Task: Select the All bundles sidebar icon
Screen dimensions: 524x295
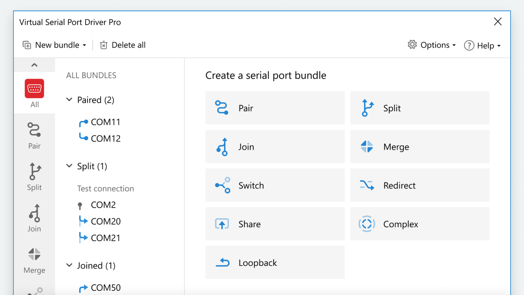Action: tap(34, 89)
